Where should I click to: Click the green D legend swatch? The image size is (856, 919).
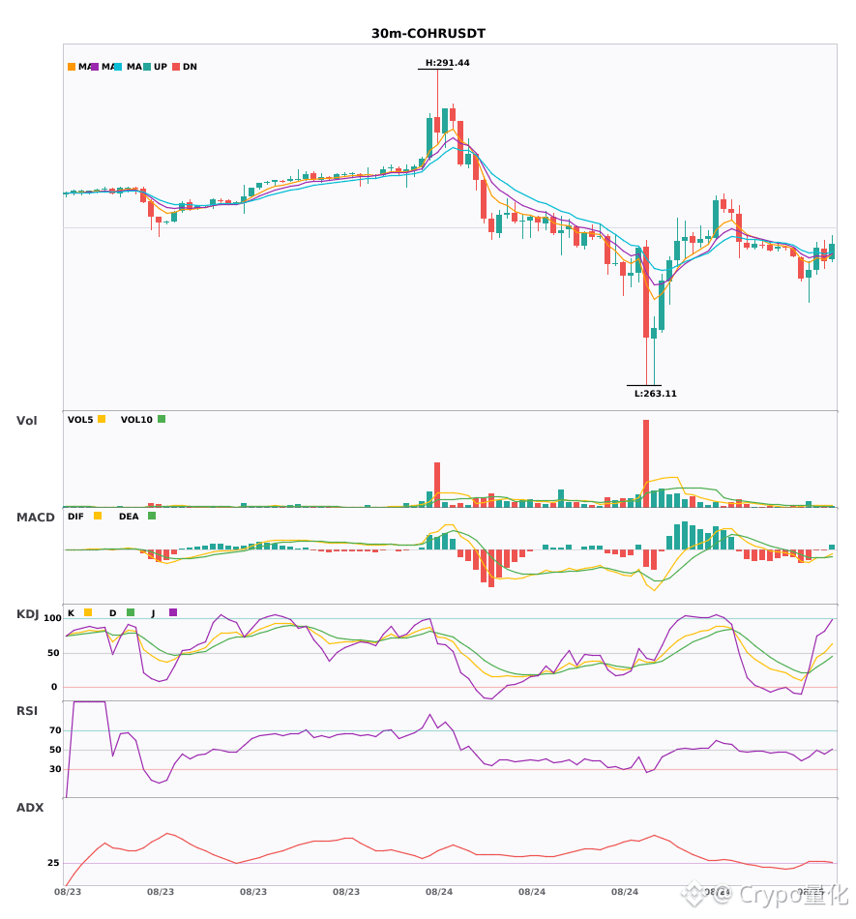[131, 612]
